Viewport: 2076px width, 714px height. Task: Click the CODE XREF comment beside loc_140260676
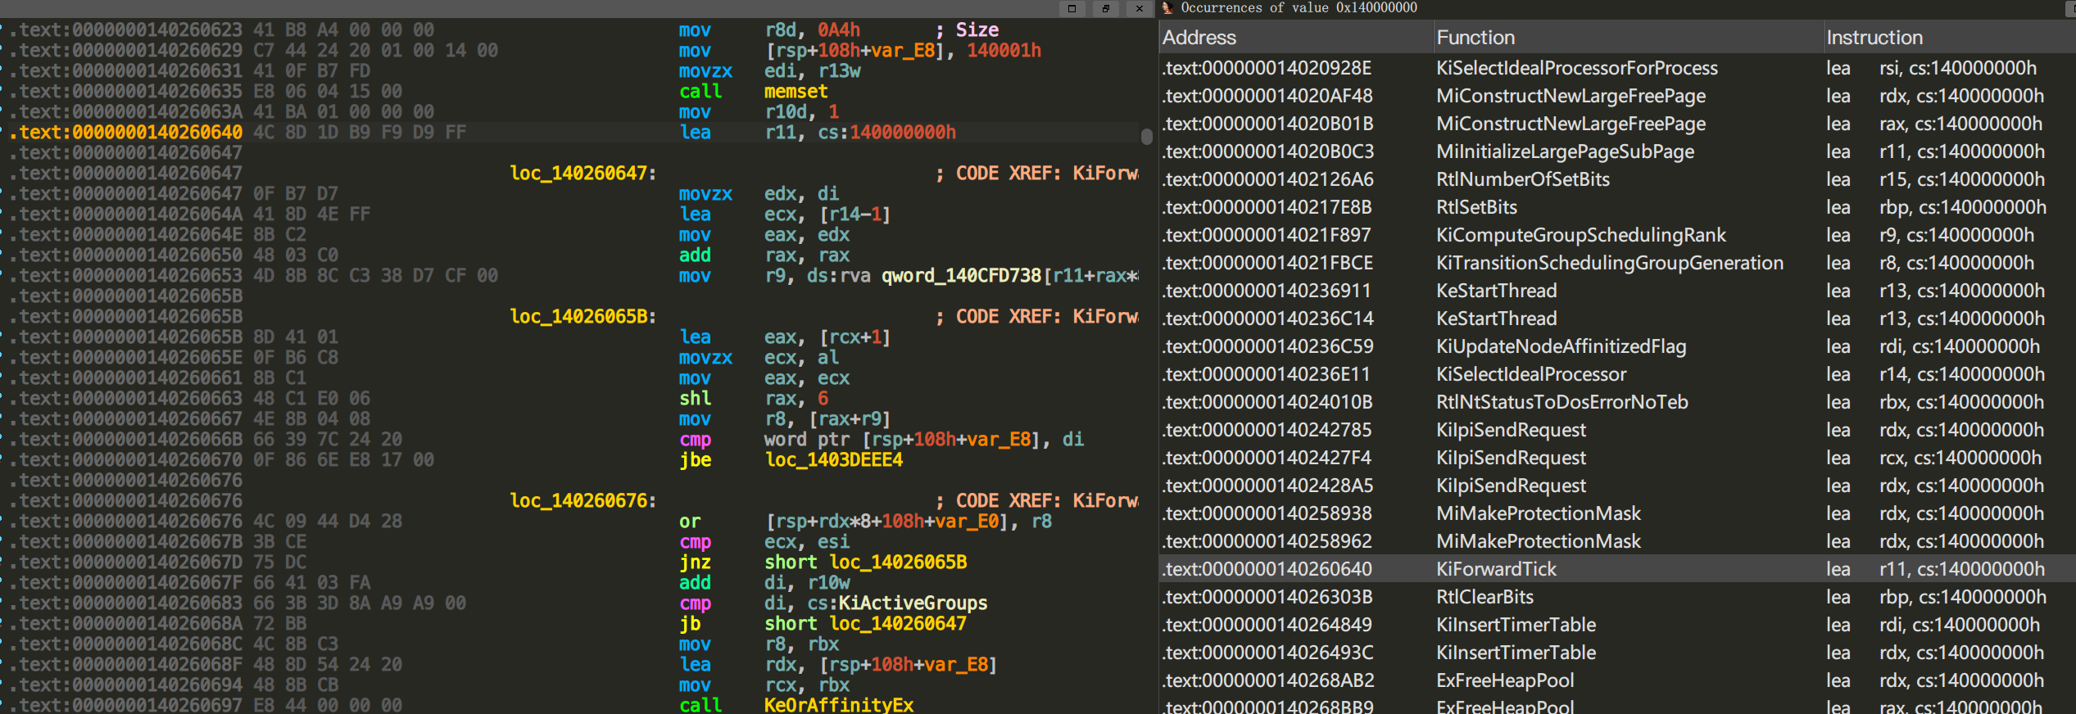click(1037, 501)
